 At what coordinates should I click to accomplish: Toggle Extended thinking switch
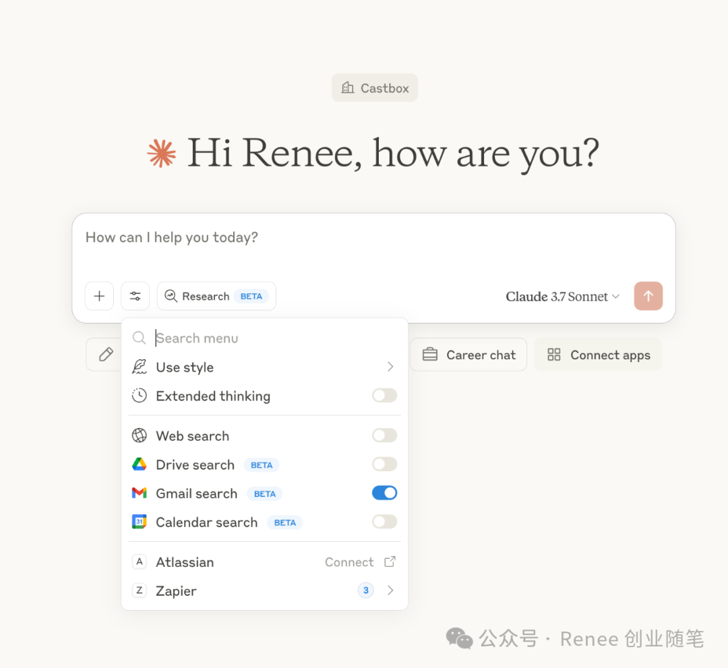click(x=384, y=396)
